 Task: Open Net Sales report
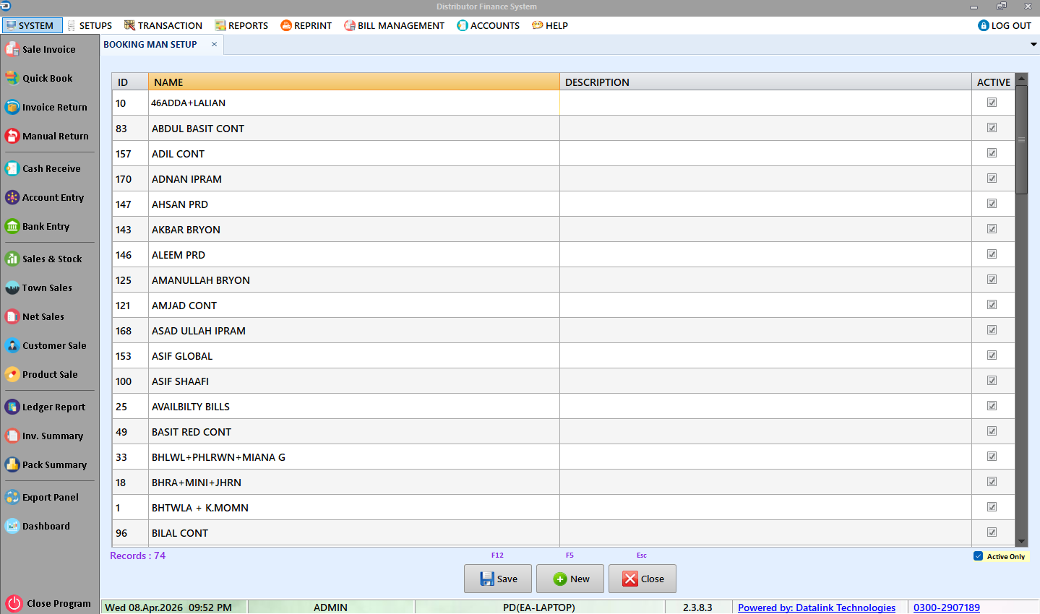pos(35,316)
